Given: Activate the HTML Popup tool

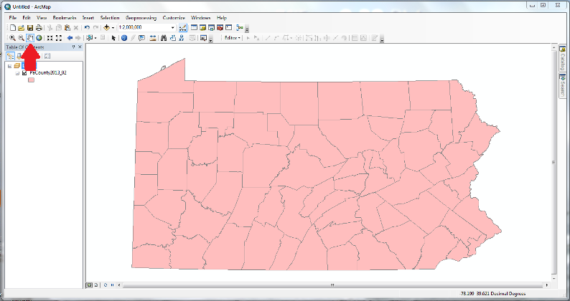Looking at the screenshot, I should click(141, 38).
